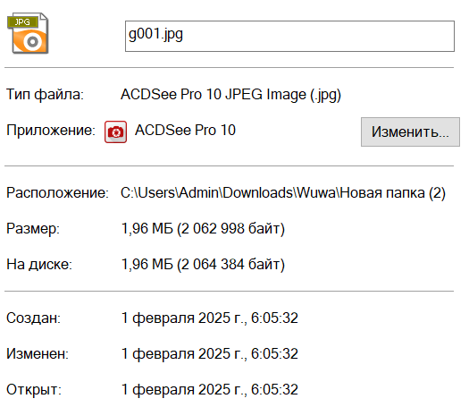Click the Изменен date value
Screen dimensions: 469x407
210,354
